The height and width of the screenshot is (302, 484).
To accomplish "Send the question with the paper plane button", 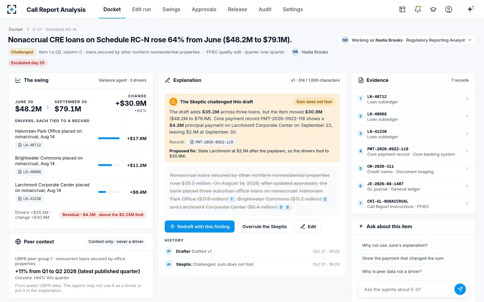I will tap(460, 289).
